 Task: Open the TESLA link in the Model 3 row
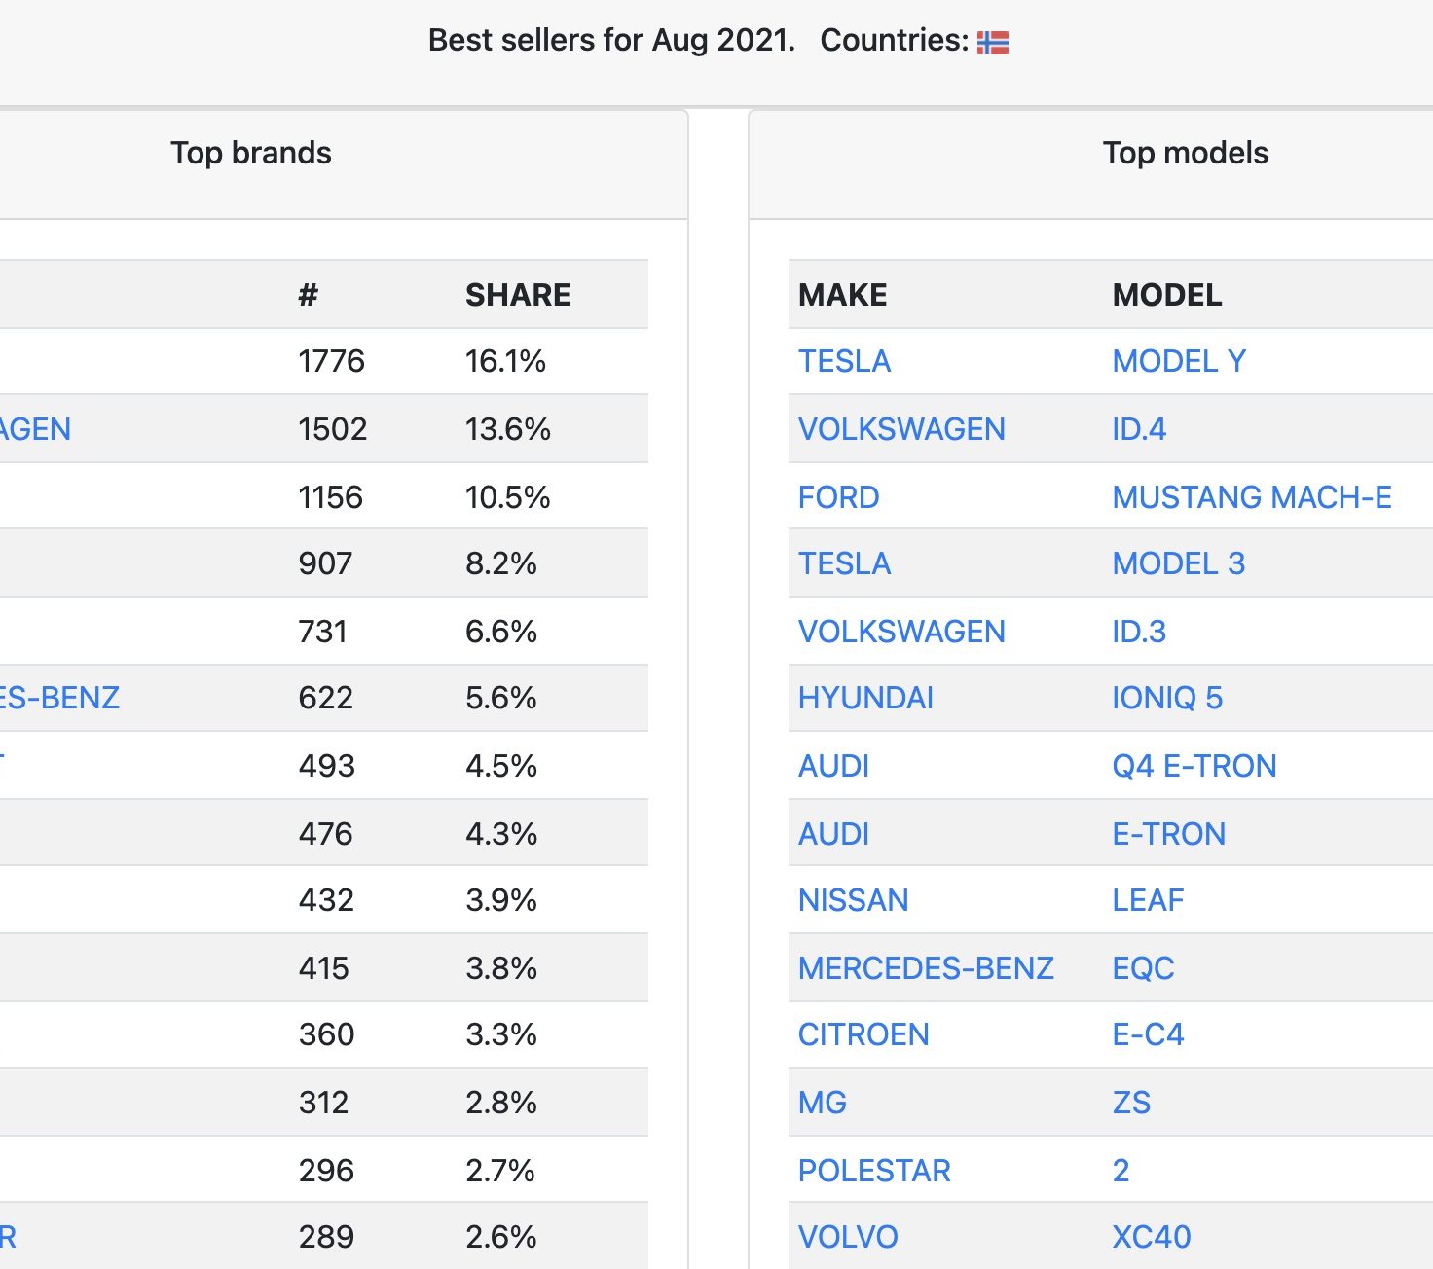pyautogui.click(x=844, y=563)
